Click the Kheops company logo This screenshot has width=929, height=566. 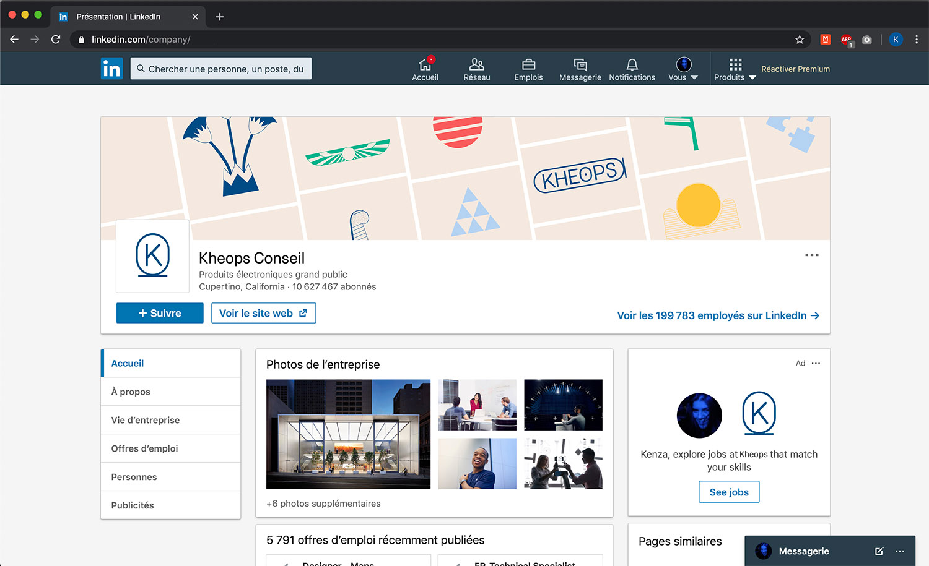[152, 255]
